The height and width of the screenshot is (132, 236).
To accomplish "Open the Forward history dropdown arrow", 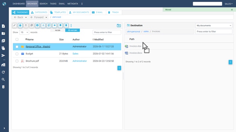I will [x=46, y=17].
